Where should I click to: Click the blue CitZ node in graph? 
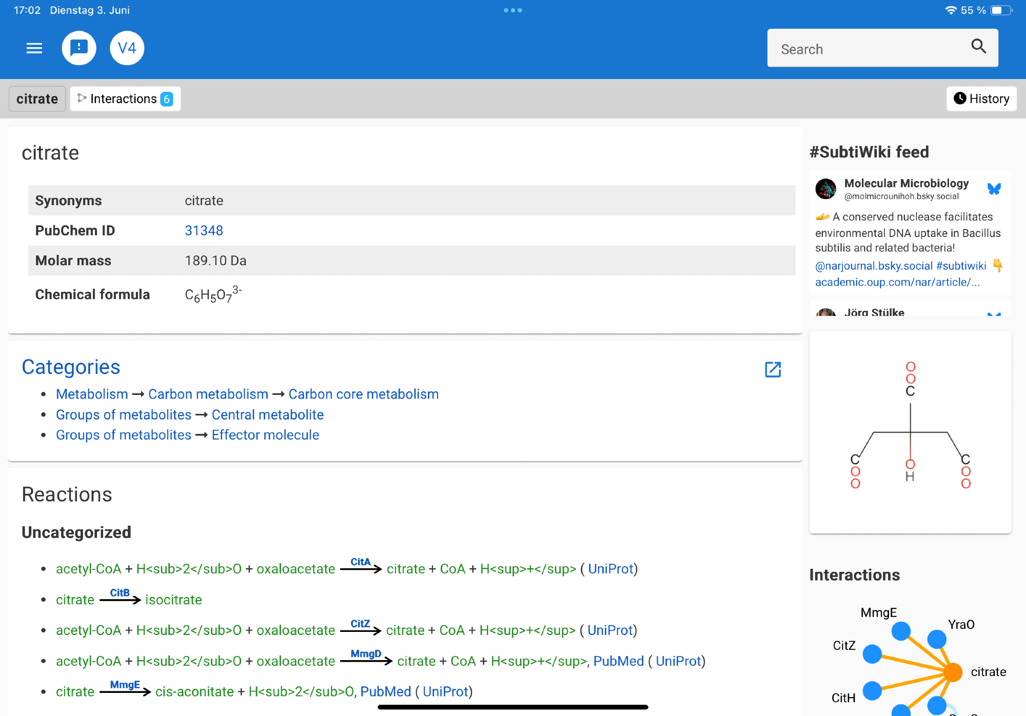(872, 654)
